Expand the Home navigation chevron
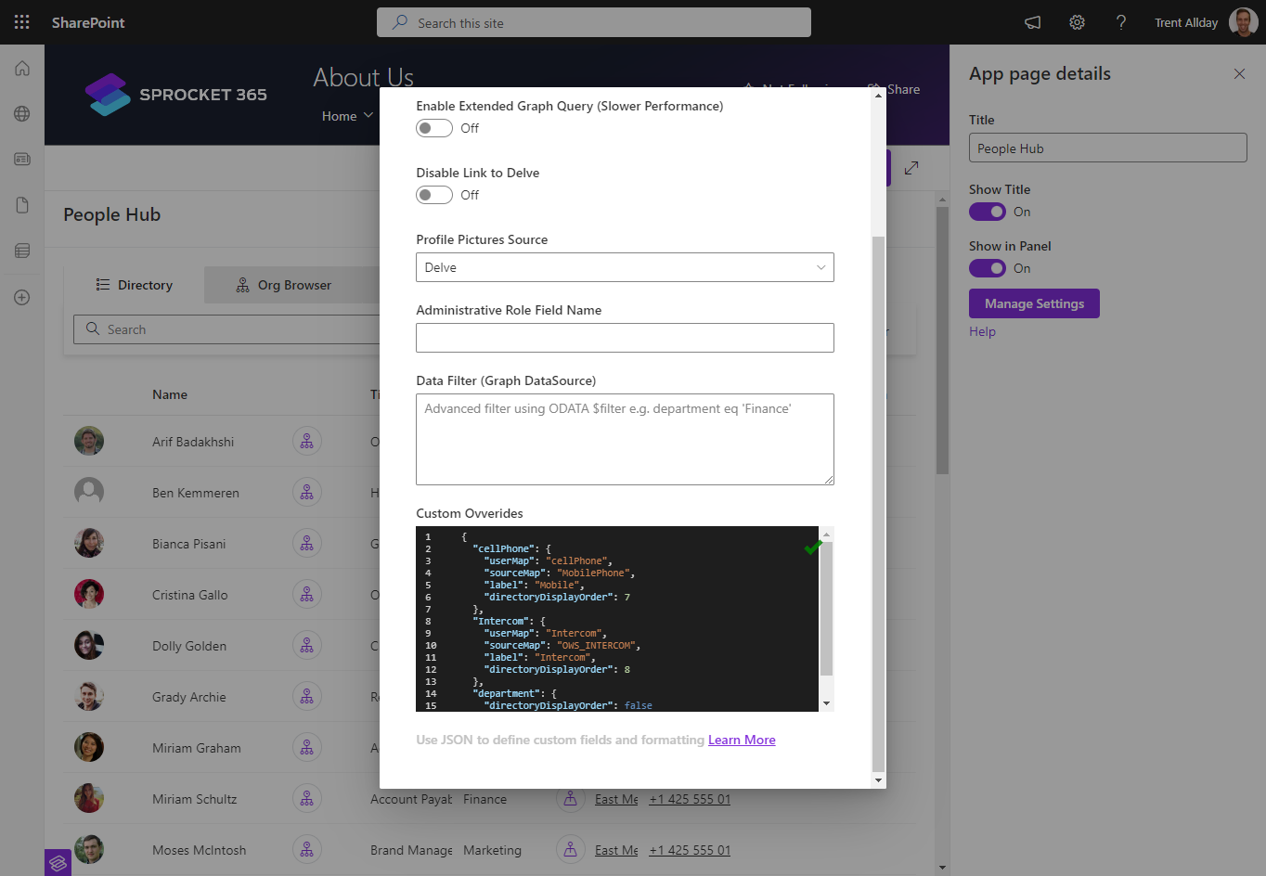The width and height of the screenshot is (1266, 876). 368,116
